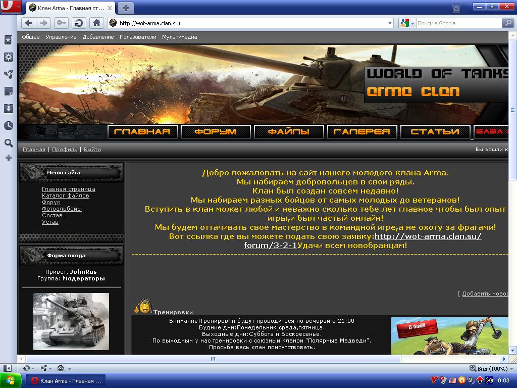
Task: Expand the Opera Link status dropdown arrow
Action: [x=33, y=368]
